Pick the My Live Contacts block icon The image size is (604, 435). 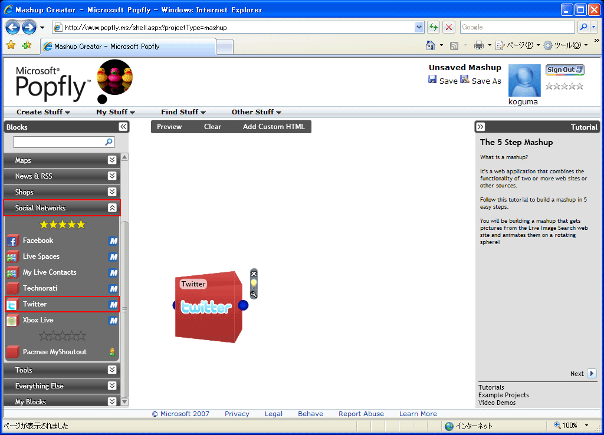[12, 272]
